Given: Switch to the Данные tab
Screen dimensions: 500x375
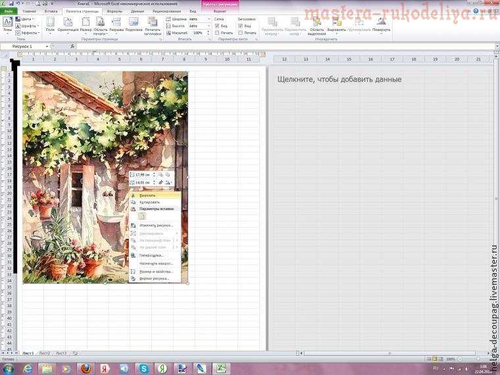Looking at the screenshot, I should 137,11.
